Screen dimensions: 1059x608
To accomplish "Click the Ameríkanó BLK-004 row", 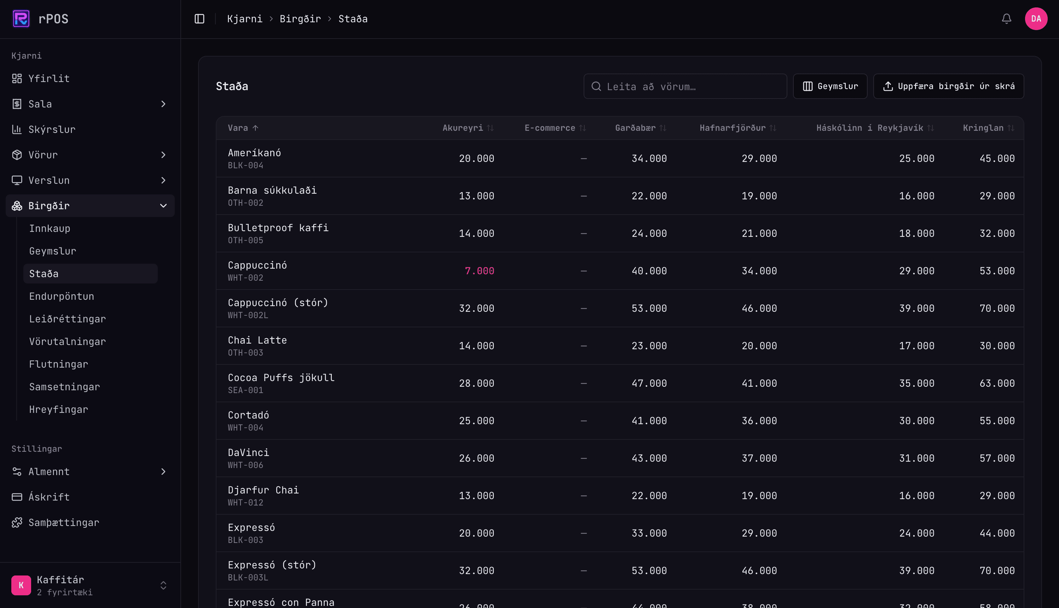I will [x=620, y=158].
